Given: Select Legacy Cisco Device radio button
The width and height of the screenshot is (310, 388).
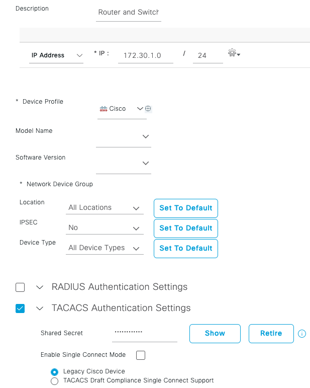Looking at the screenshot, I should pos(54,372).
